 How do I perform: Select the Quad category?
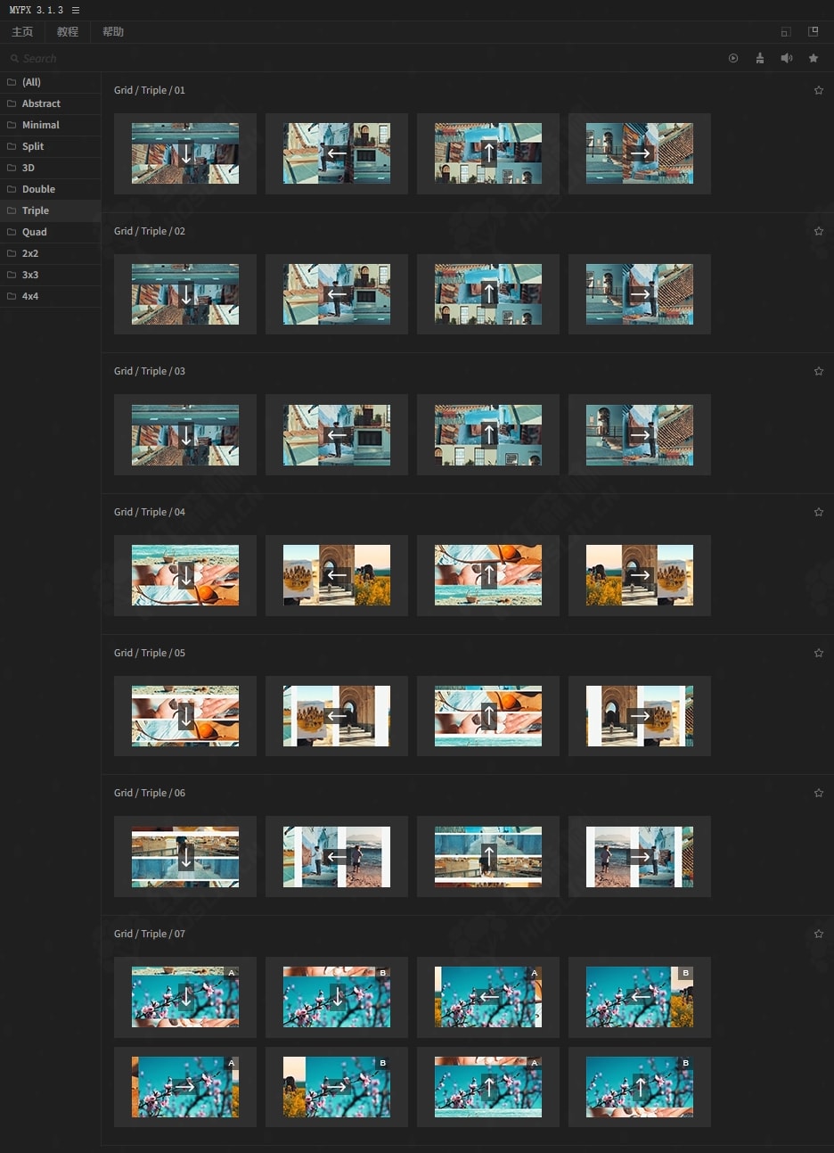[x=50, y=232]
